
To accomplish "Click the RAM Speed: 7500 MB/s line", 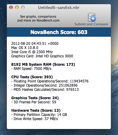I will pos(31,69).
